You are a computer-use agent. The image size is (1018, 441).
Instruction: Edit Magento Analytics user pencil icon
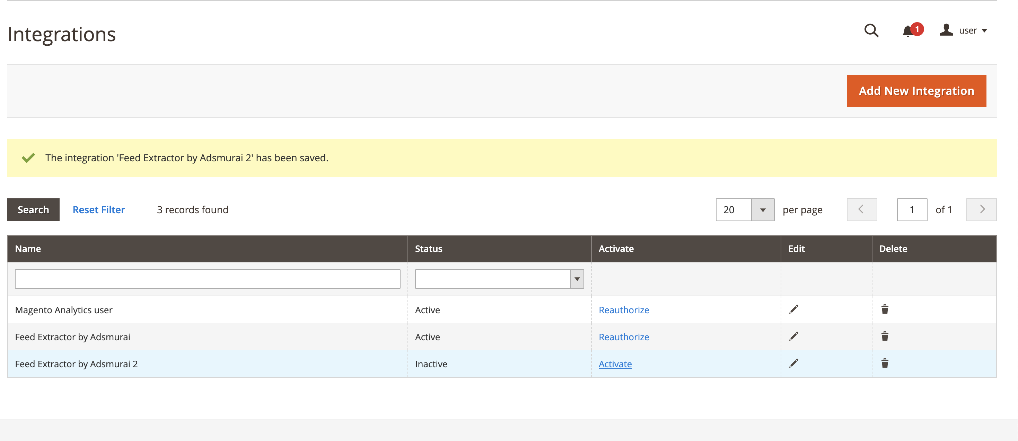[x=793, y=309]
